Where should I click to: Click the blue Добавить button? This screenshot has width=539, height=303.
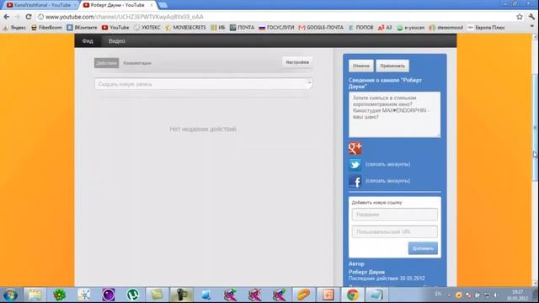pos(423,248)
